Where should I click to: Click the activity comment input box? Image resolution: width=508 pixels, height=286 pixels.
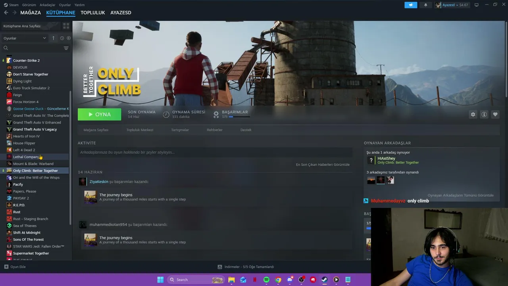(x=215, y=152)
